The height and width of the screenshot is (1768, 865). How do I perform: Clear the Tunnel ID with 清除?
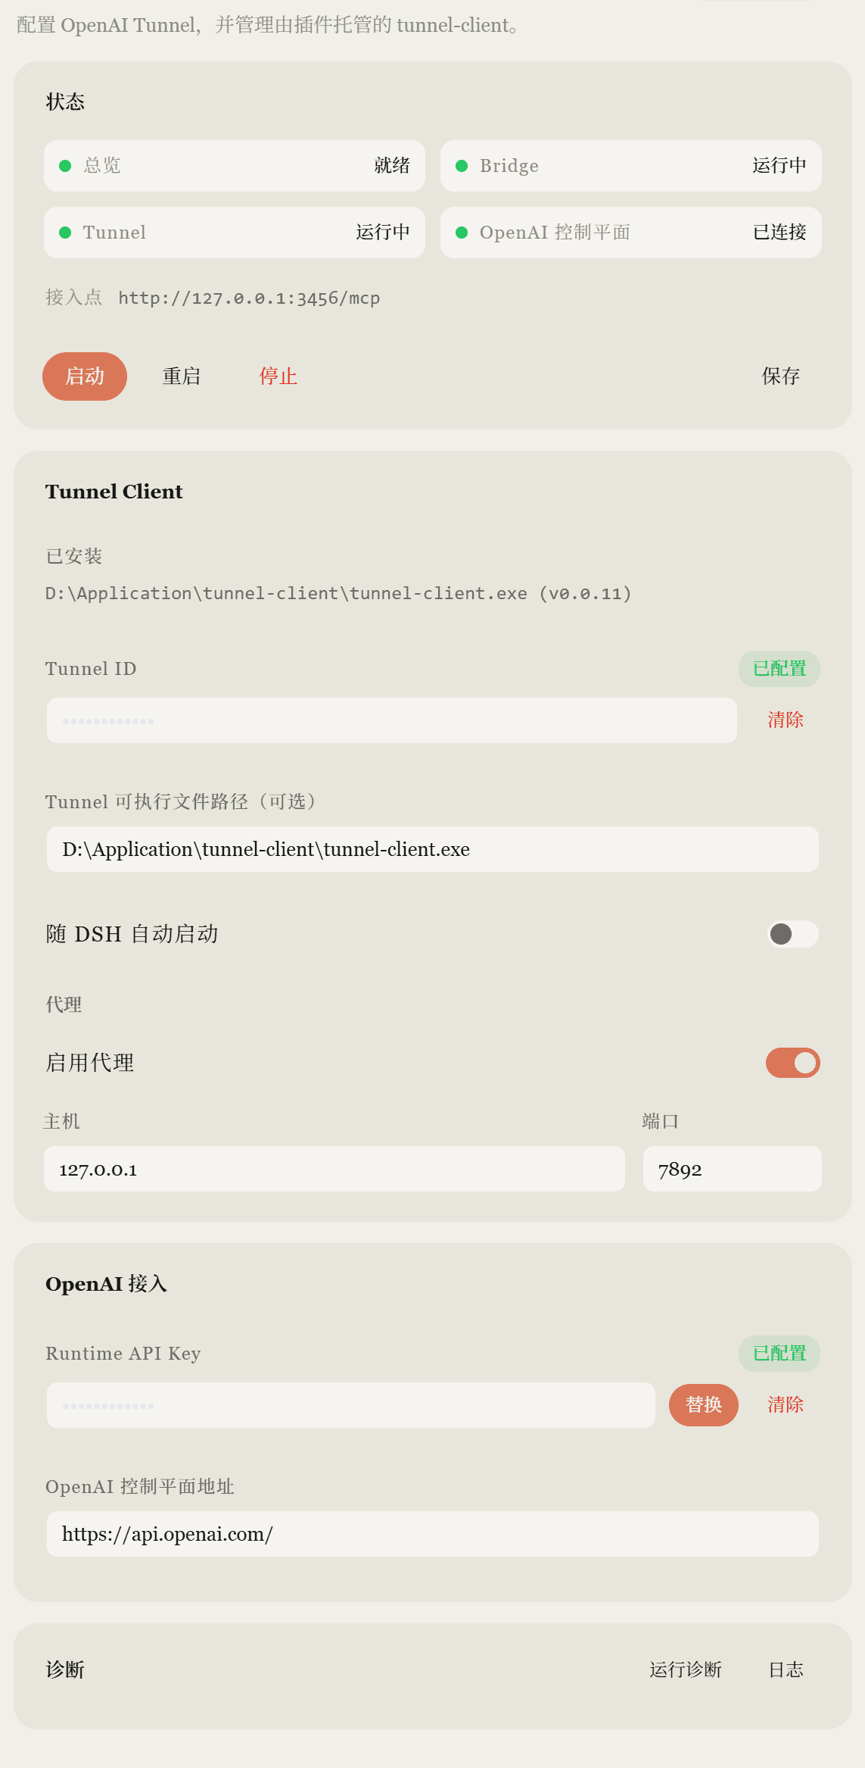pos(786,720)
